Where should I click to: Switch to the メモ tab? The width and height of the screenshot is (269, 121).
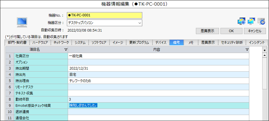coord(191,42)
